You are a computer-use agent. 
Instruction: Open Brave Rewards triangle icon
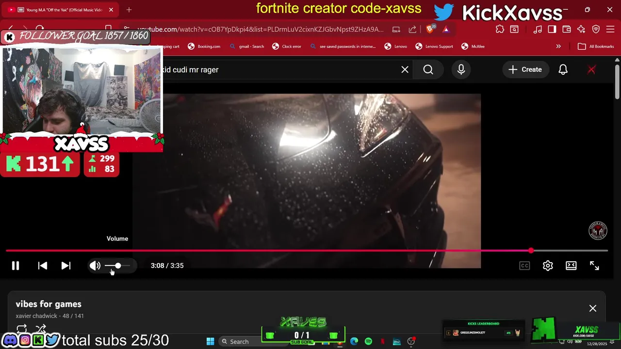(x=446, y=30)
